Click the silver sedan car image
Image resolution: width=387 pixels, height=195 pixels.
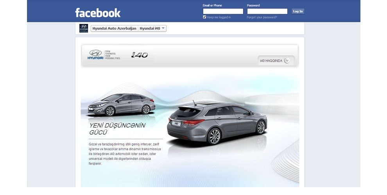pyautogui.click(x=122, y=105)
